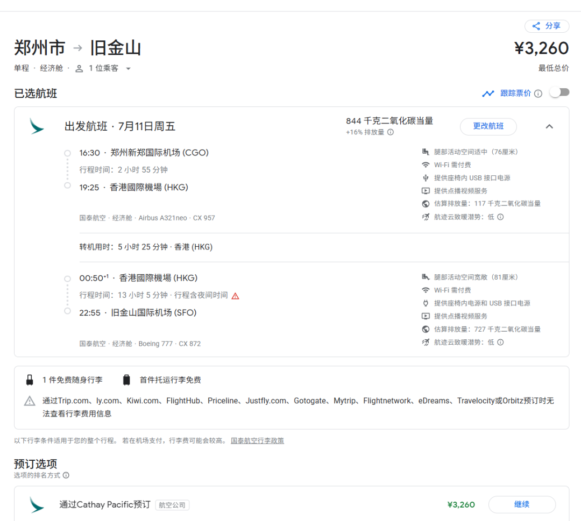Click the 通过Cathay Pacific预订 booking option
This screenshot has height=521, width=581.
pyautogui.click(x=105, y=504)
